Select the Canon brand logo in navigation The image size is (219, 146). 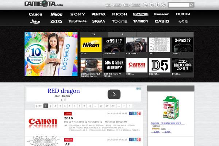(35, 14)
